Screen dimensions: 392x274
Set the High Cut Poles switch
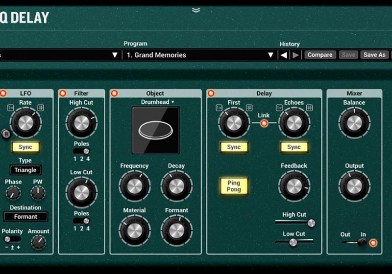(x=81, y=151)
